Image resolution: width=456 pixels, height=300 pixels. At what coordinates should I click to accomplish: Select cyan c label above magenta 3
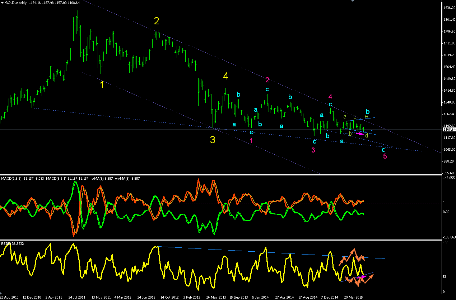(314, 141)
